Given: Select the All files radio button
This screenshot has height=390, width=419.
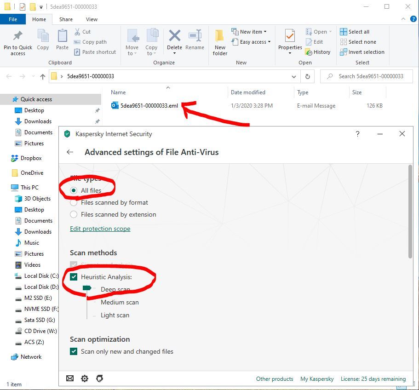Looking at the screenshot, I should (74, 190).
